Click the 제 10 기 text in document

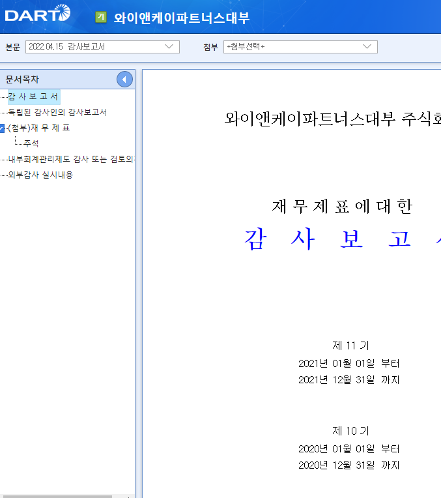(x=350, y=431)
